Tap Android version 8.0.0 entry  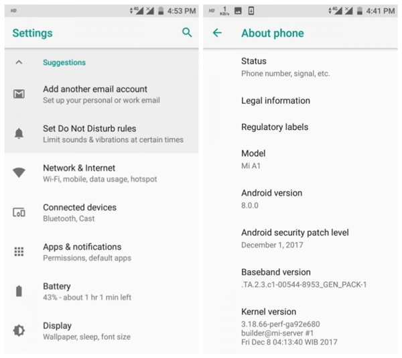(300, 199)
